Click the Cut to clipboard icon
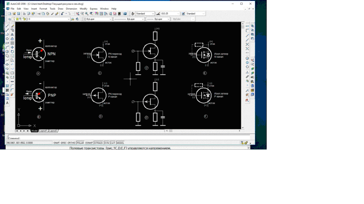 click(39, 14)
